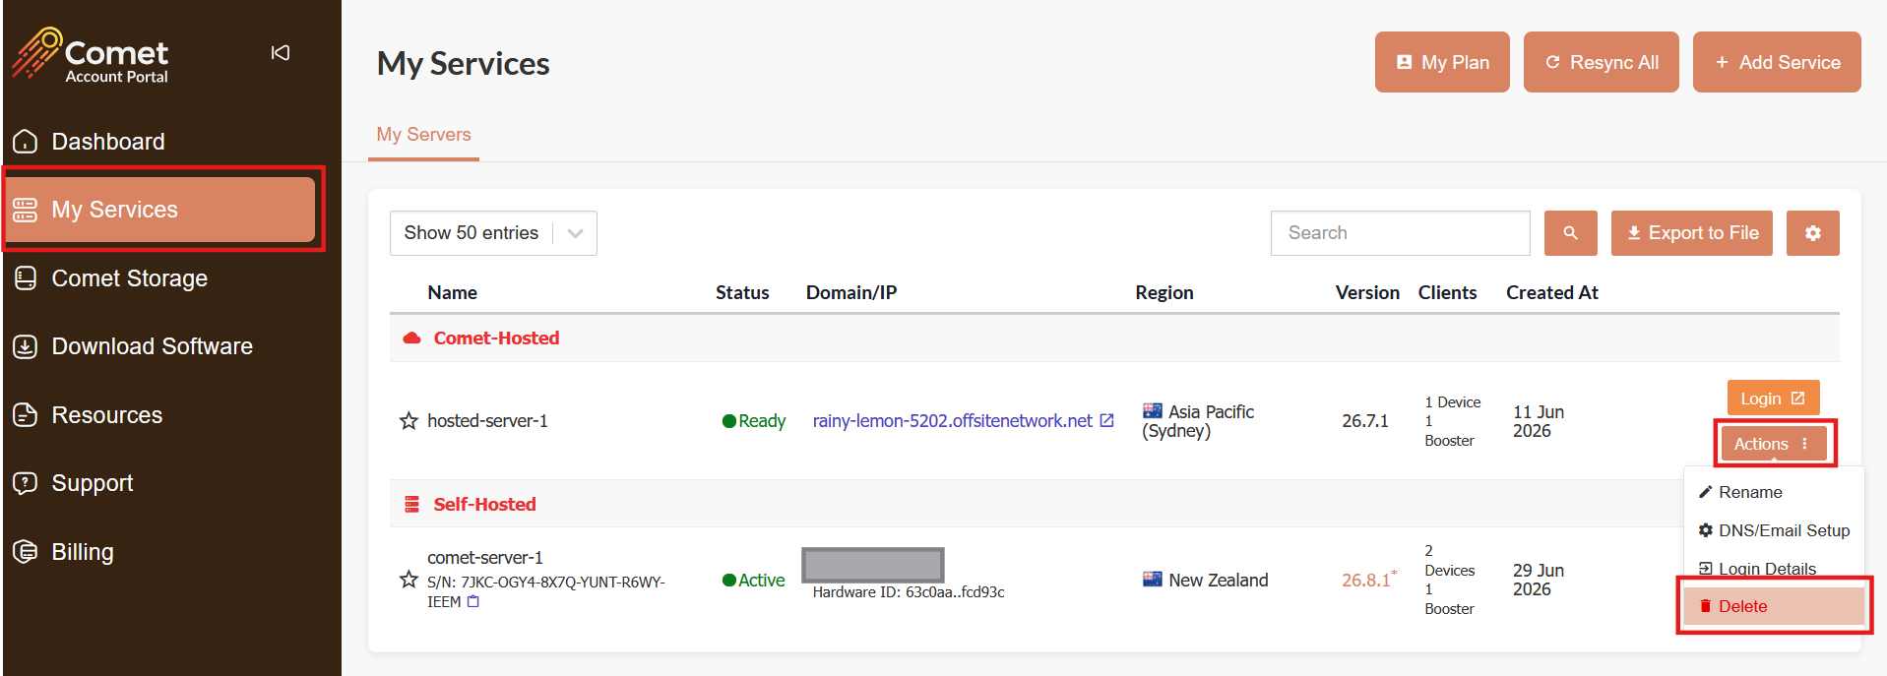
Task: Switch to the My Servers tab
Action: 423,135
